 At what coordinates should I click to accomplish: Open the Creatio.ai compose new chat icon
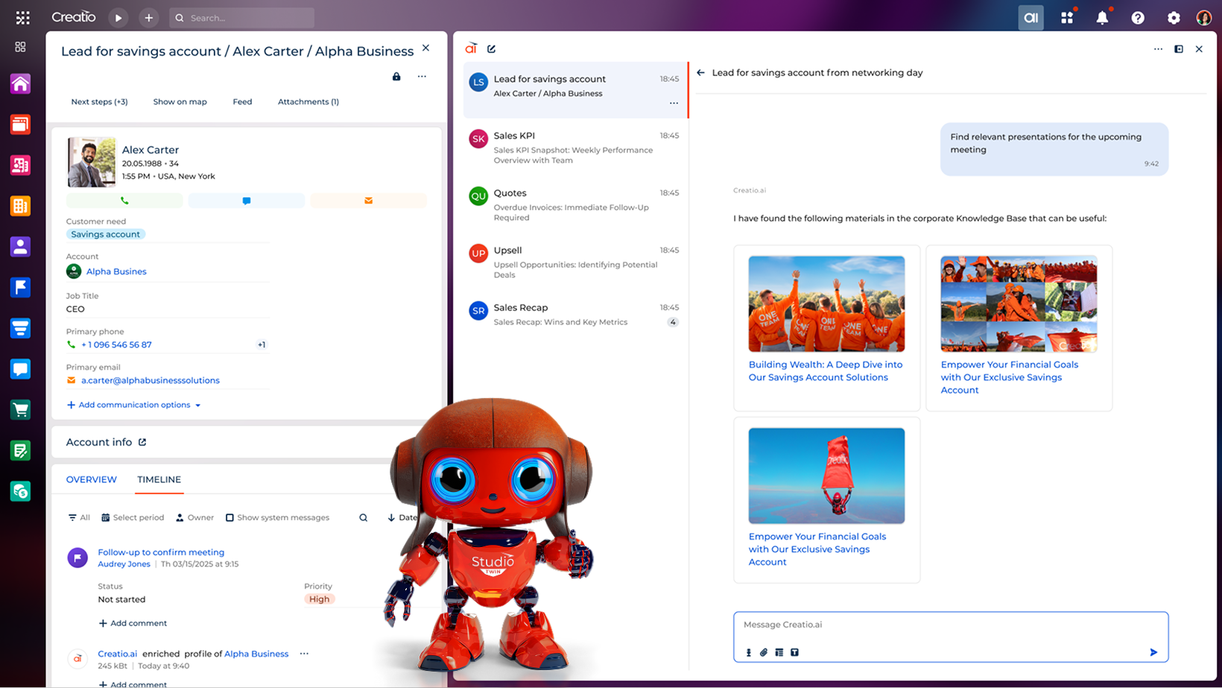(x=491, y=48)
